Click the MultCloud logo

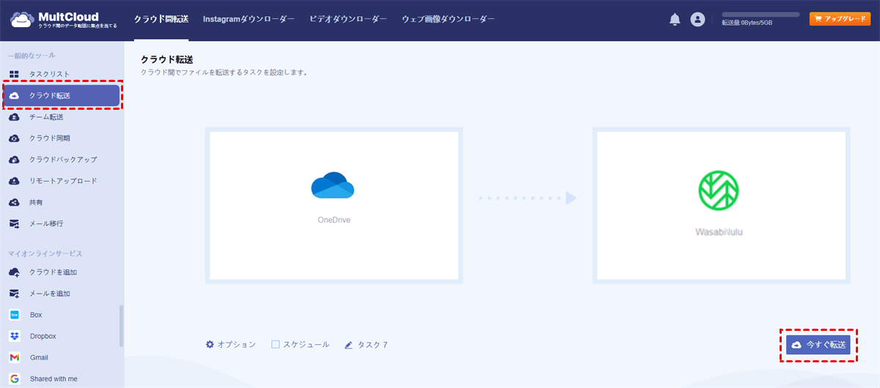coord(64,20)
